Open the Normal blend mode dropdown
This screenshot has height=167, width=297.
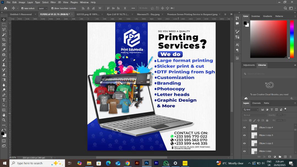(254, 115)
